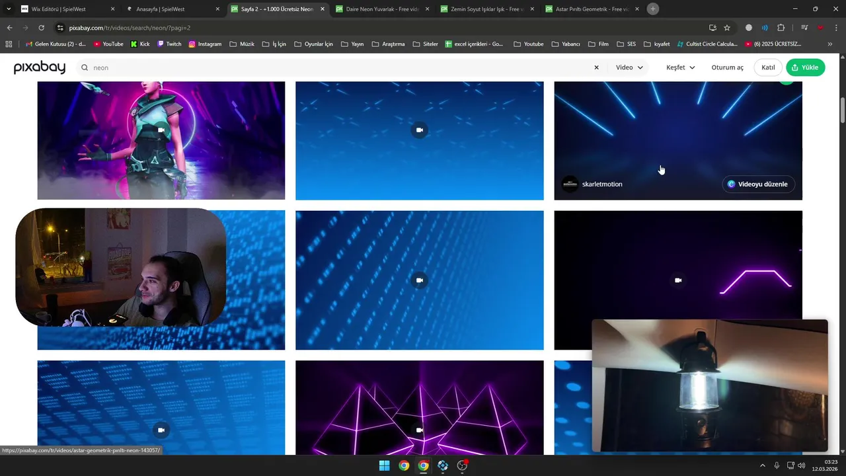Open the kıyafet bookmark folder
Screen dimensions: 846x476
(x=657, y=44)
